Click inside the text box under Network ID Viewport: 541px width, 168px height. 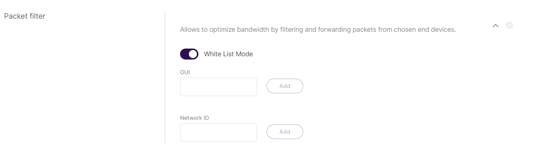click(x=219, y=133)
